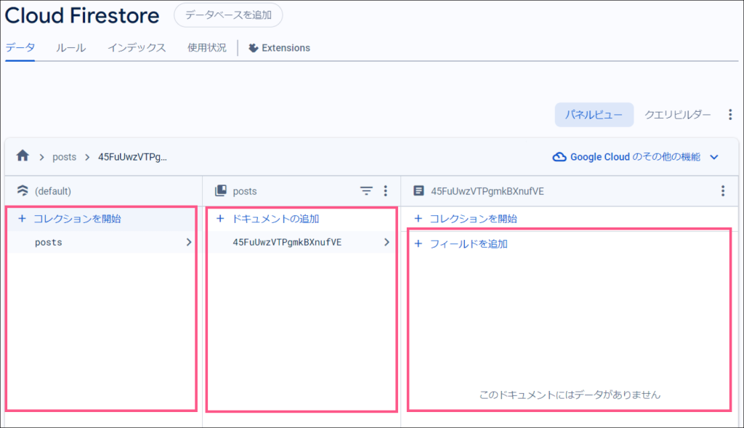
Task: Switch to the インデックス tab
Action: tap(137, 47)
